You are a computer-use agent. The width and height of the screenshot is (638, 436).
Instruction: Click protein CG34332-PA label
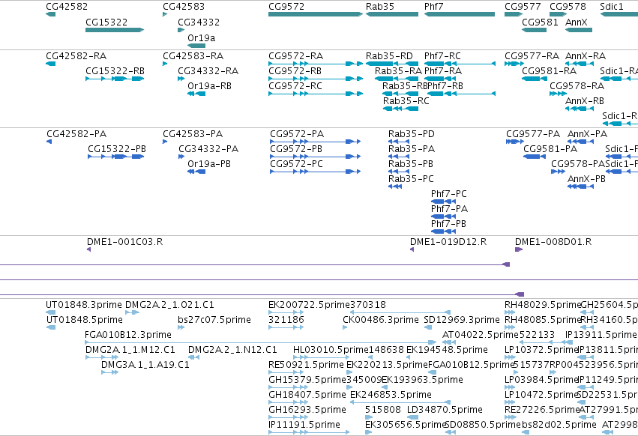[x=208, y=149]
